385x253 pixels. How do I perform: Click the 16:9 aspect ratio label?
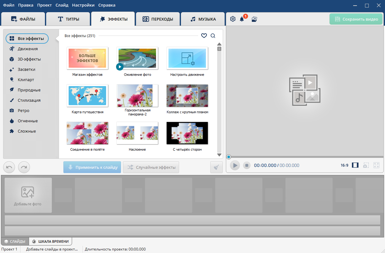point(344,165)
